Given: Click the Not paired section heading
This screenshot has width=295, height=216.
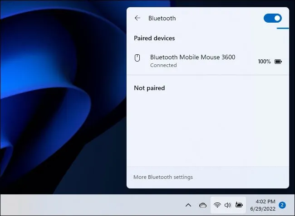Looking at the screenshot, I should pyautogui.click(x=149, y=88).
